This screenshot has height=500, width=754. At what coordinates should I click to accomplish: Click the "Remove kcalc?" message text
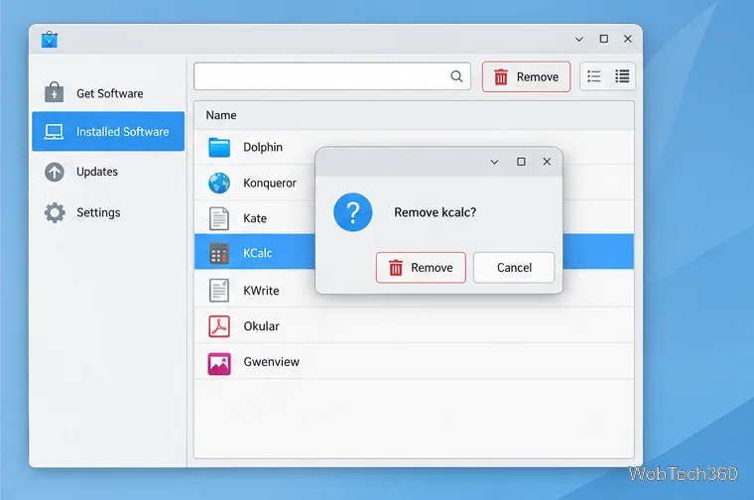pos(435,212)
